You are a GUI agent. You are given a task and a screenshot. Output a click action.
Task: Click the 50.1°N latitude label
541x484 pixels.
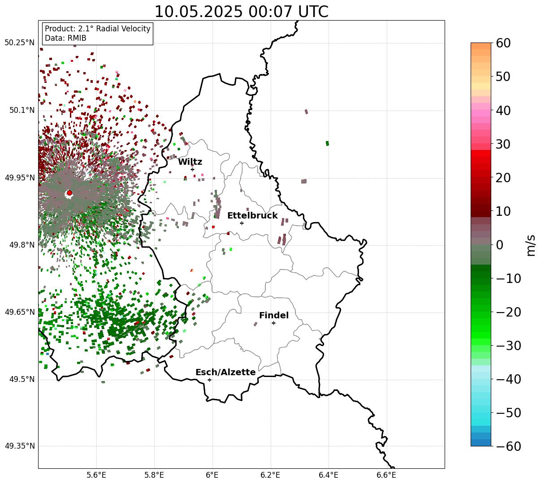click(22, 110)
